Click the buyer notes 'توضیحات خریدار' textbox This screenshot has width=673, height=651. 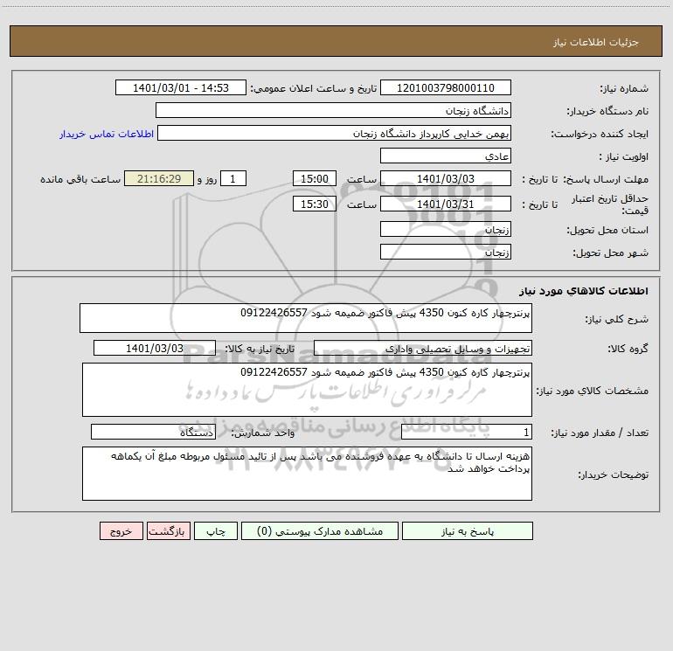point(307,474)
